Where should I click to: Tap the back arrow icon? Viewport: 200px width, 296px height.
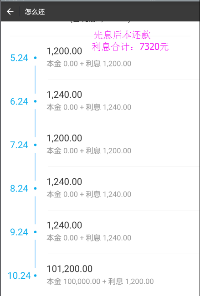10,12
